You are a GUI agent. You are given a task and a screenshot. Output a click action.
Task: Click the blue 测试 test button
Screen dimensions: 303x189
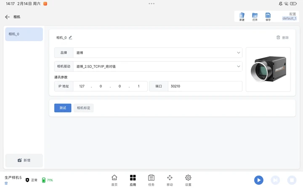63,108
